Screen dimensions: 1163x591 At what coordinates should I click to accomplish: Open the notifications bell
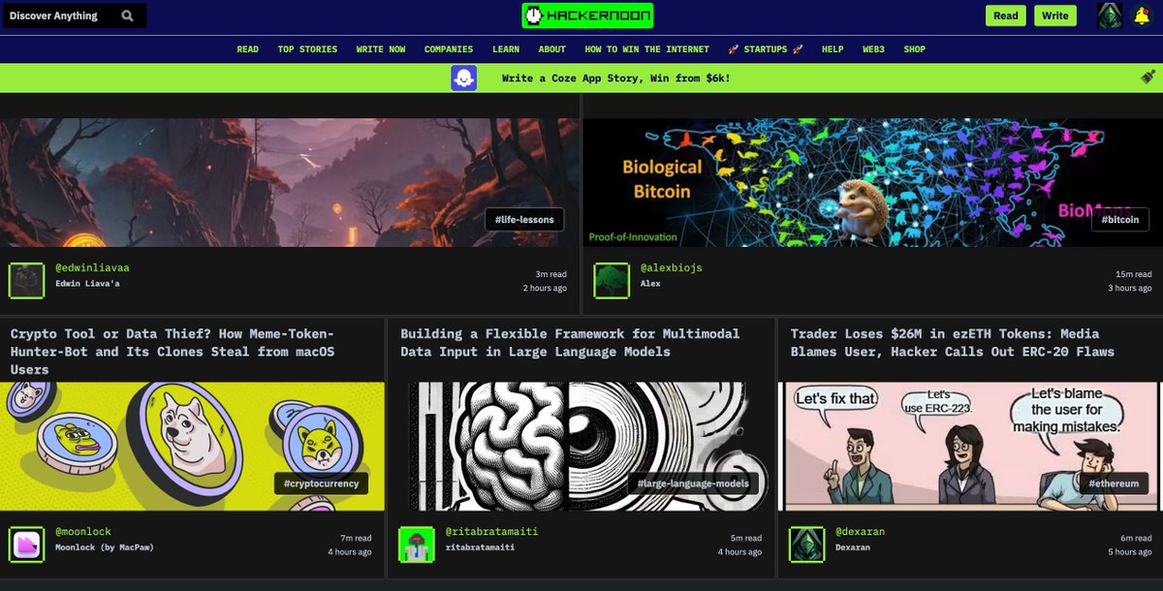coord(1142,16)
